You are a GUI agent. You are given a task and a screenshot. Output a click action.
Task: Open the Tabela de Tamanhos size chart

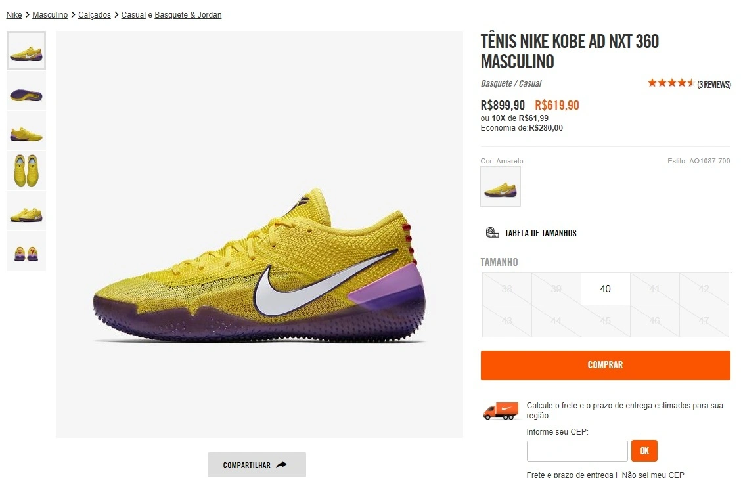pyautogui.click(x=530, y=232)
